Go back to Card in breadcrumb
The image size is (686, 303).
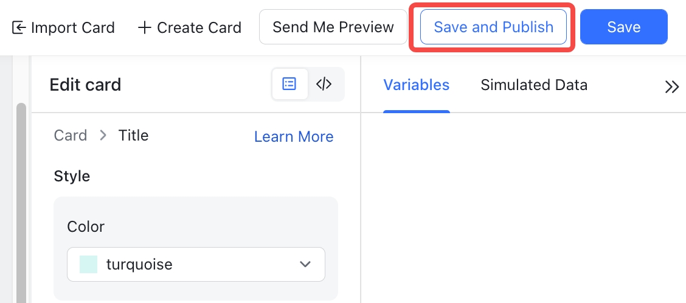point(71,135)
